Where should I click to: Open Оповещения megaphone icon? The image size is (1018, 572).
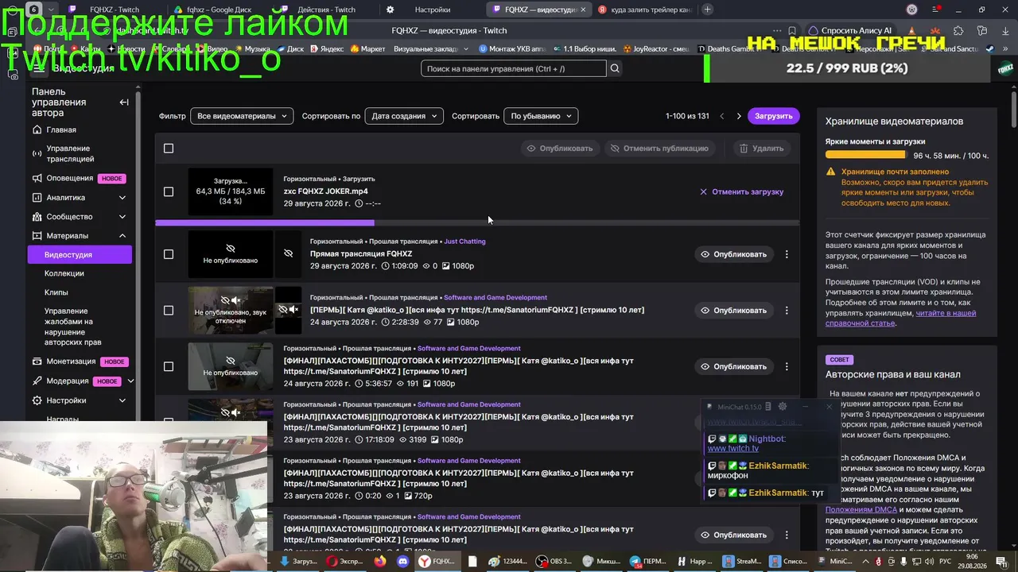click(37, 178)
